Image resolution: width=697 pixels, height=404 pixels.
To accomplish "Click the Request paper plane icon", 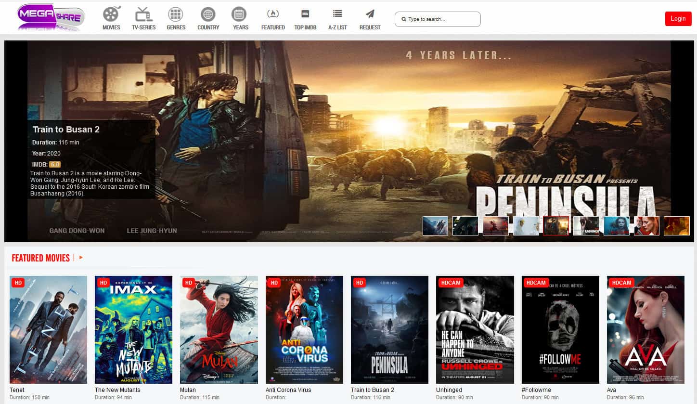I will point(370,14).
